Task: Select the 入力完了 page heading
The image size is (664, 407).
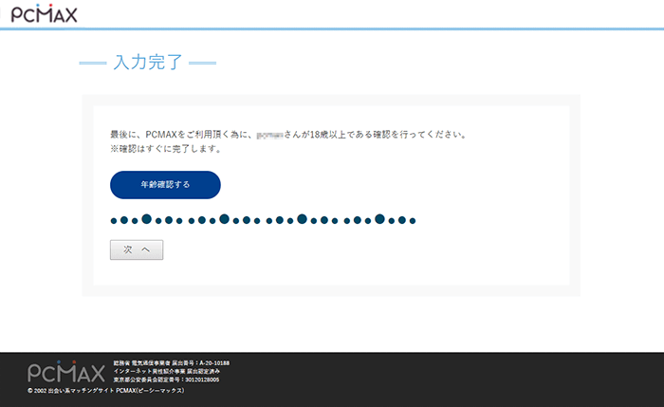Action: (148, 63)
